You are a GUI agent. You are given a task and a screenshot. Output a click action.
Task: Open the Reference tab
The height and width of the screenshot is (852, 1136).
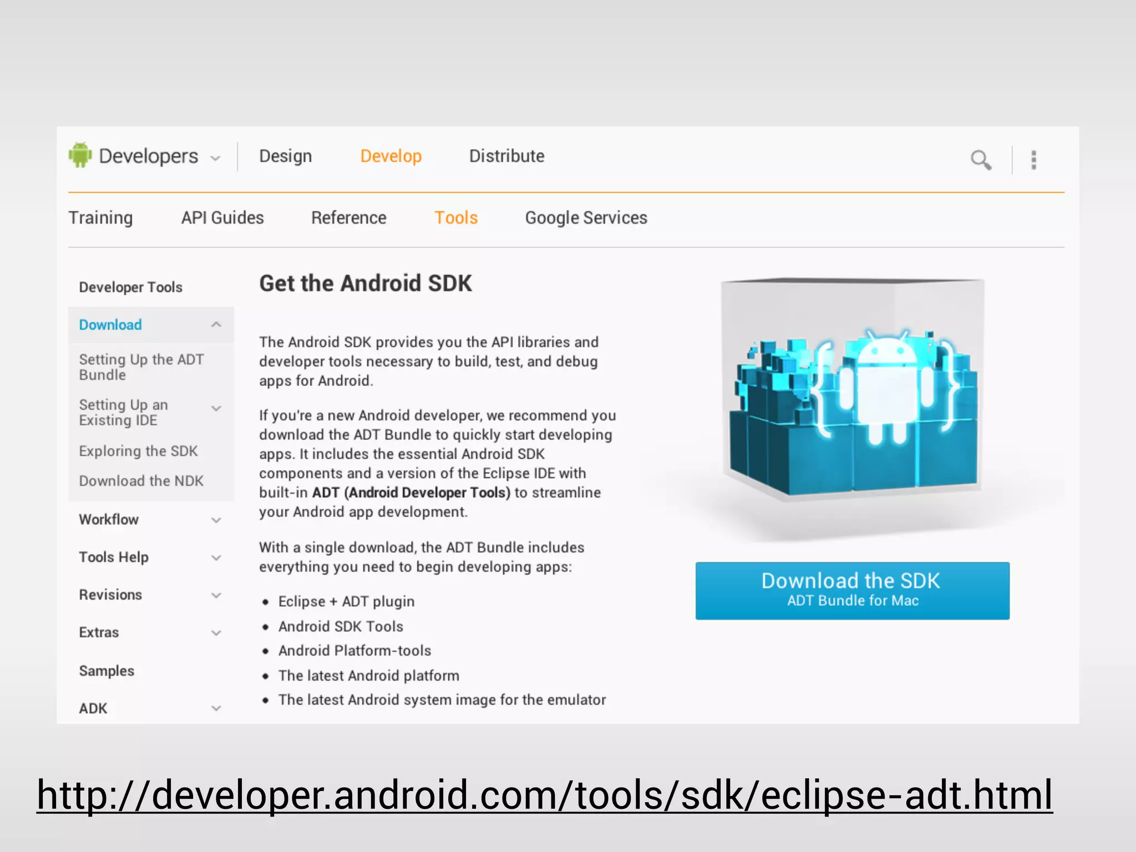click(x=349, y=217)
